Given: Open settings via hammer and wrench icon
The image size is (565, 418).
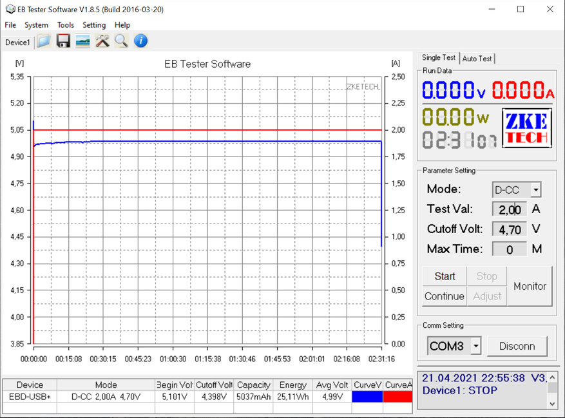Looking at the screenshot, I should click(x=102, y=41).
